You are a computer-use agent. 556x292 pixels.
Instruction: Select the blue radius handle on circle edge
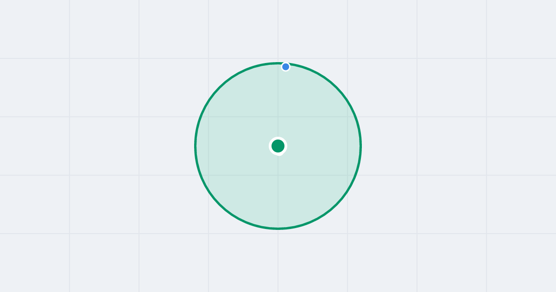point(285,67)
